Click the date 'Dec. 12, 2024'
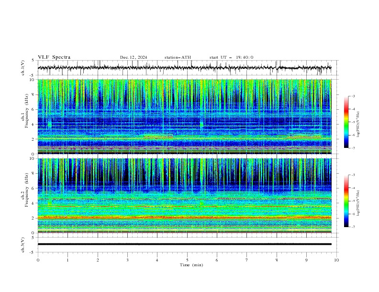 (134, 57)
